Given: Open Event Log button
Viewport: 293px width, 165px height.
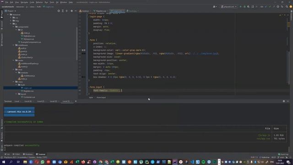Looking at the screenshot, I should (283, 154).
